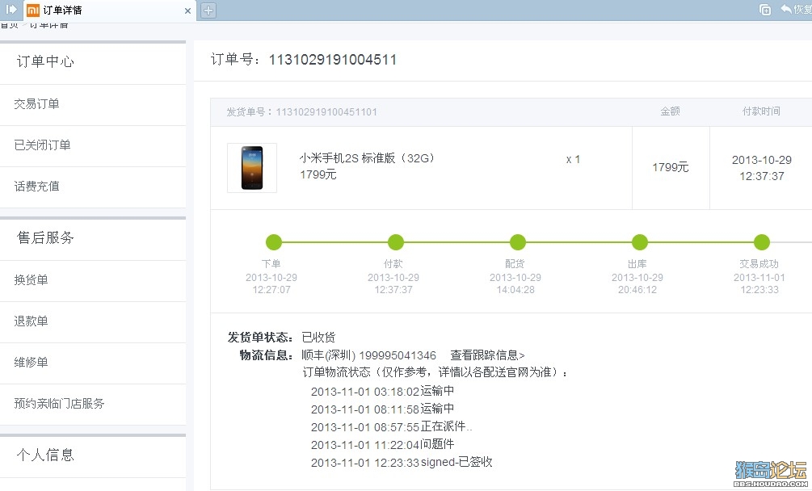812x491 pixels.
Task: Open a new tab with the plus button
Action: (208, 10)
